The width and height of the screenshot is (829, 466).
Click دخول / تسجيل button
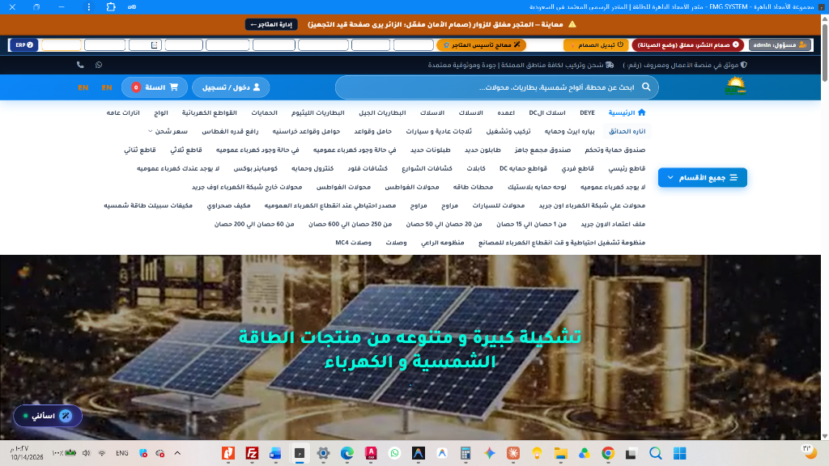231,87
